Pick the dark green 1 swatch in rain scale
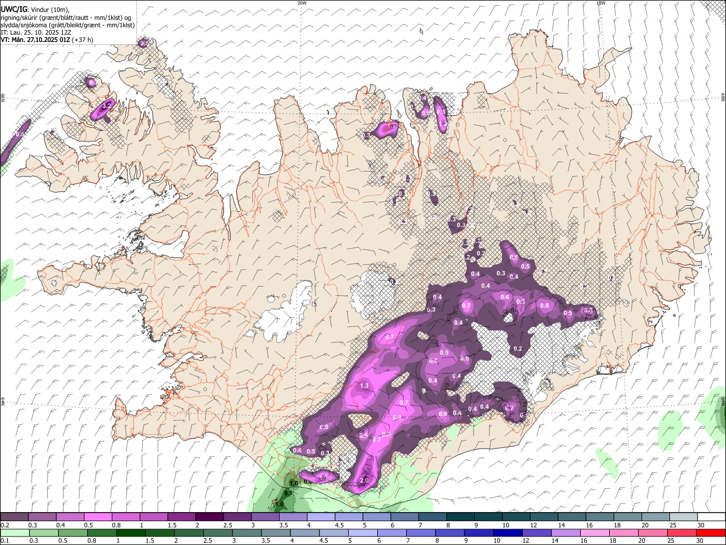Viewport: 726px width, 545px height. (x=131, y=533)
